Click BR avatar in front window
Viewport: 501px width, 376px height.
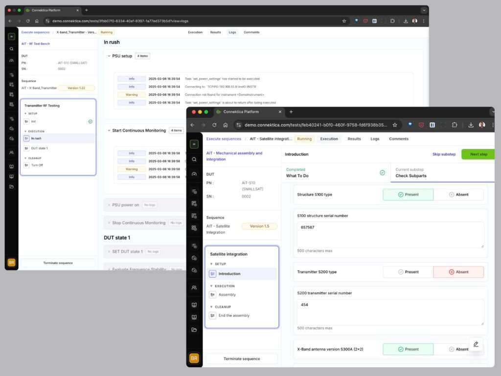click(x=194, y=358)
